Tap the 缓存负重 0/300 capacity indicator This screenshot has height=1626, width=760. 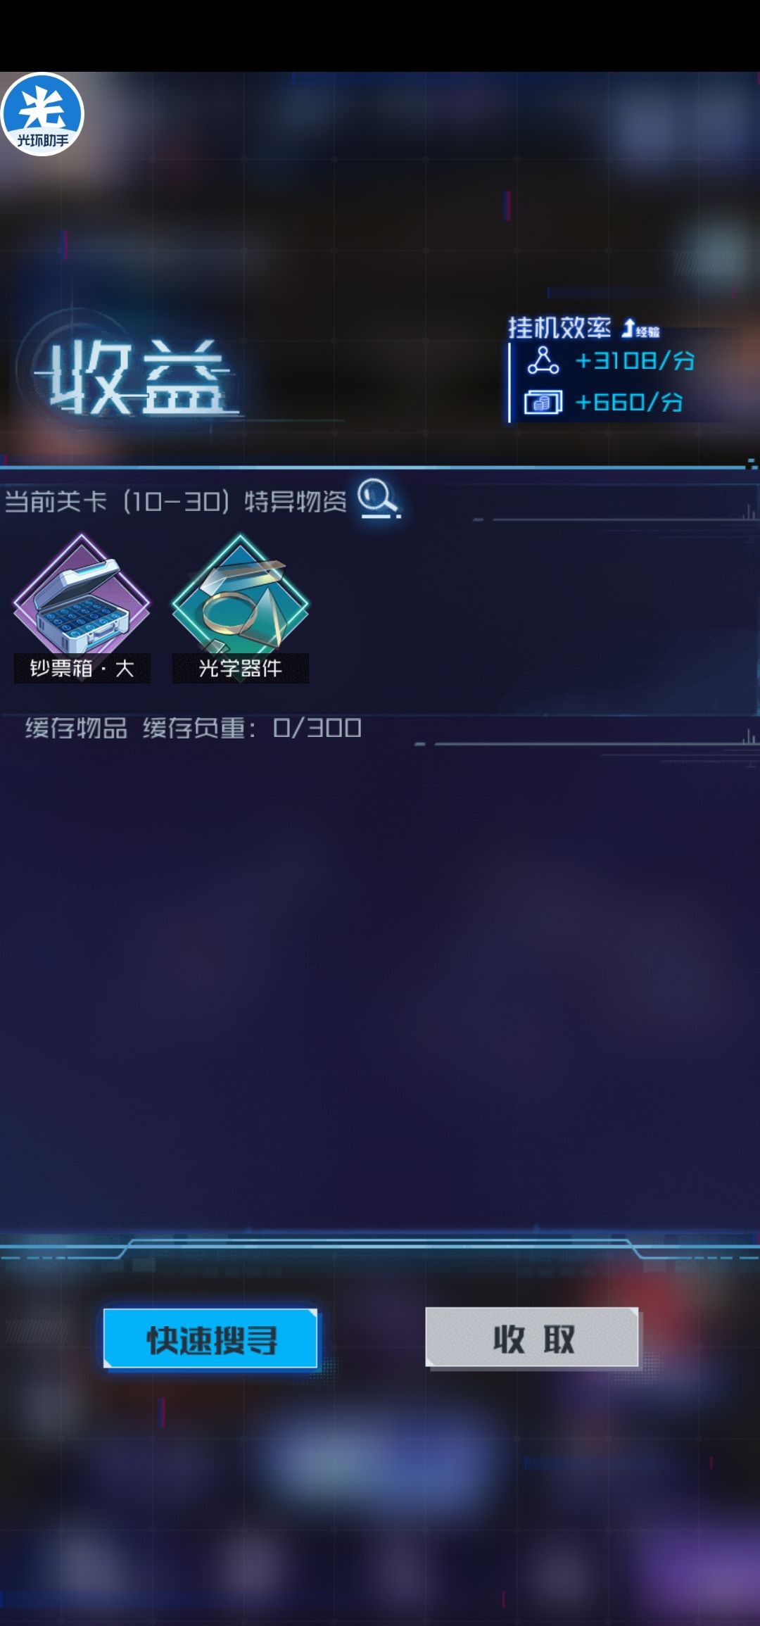(x=252, y=728)
